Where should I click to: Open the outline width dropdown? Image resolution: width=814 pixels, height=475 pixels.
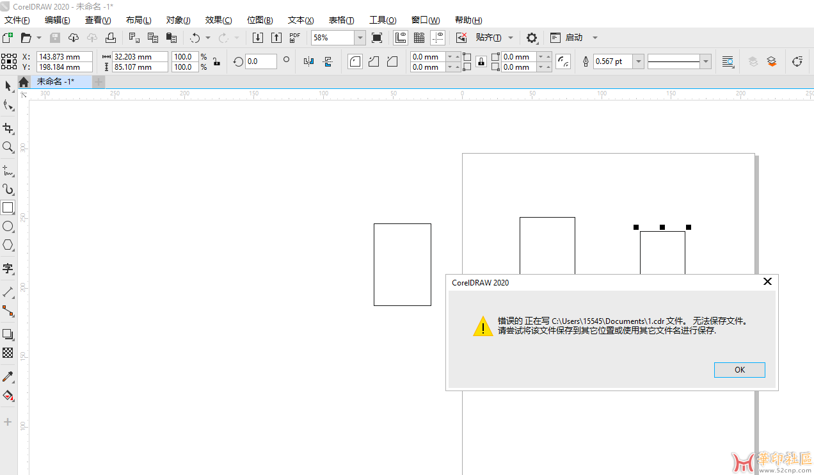(x=638, y=61)
